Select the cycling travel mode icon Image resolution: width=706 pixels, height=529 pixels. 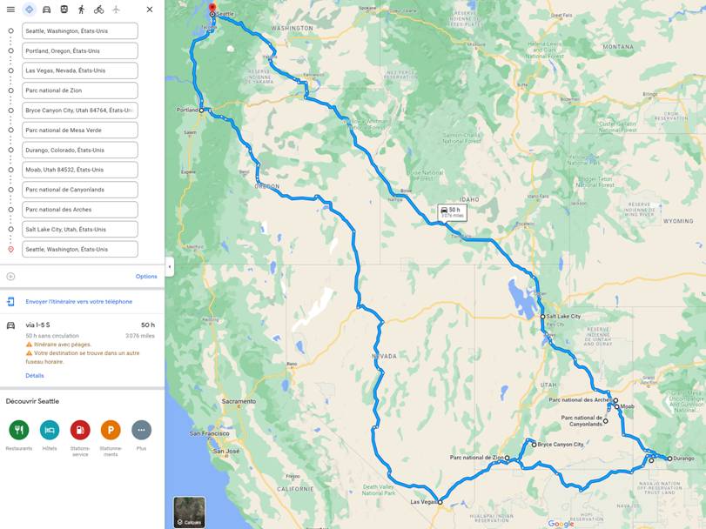(98, 10)
